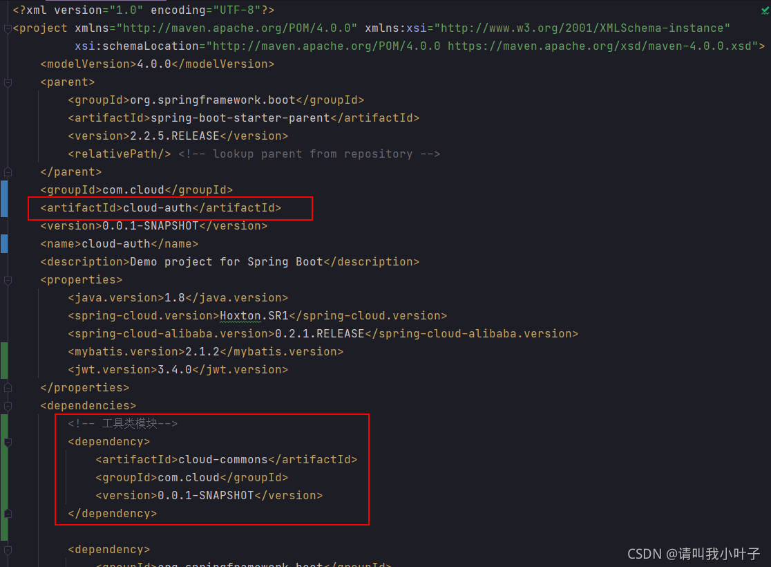Click version 0.0.1-SNAPSHOT inside cloud-commons dependency
Screen dimensions: 771x567
[209, 495]
